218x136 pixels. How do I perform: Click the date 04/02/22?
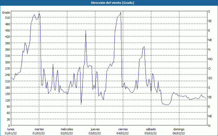[123, 133]
